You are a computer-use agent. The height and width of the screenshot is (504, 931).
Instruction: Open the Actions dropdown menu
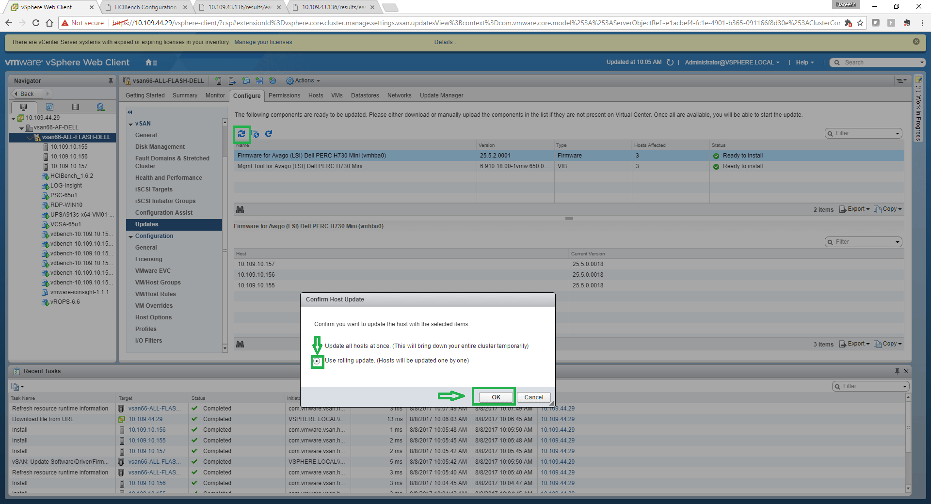tap(304, 81)
